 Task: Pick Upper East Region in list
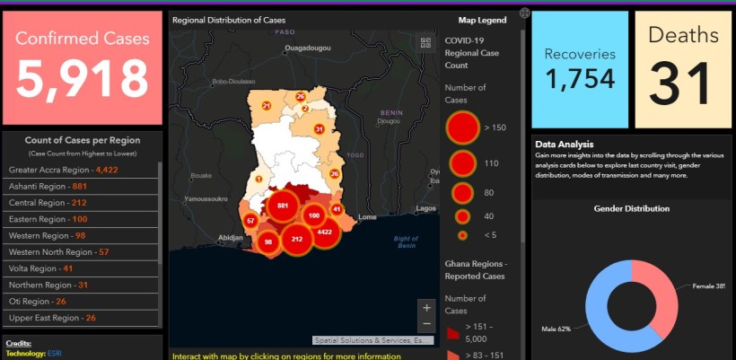tap(53, 318)
